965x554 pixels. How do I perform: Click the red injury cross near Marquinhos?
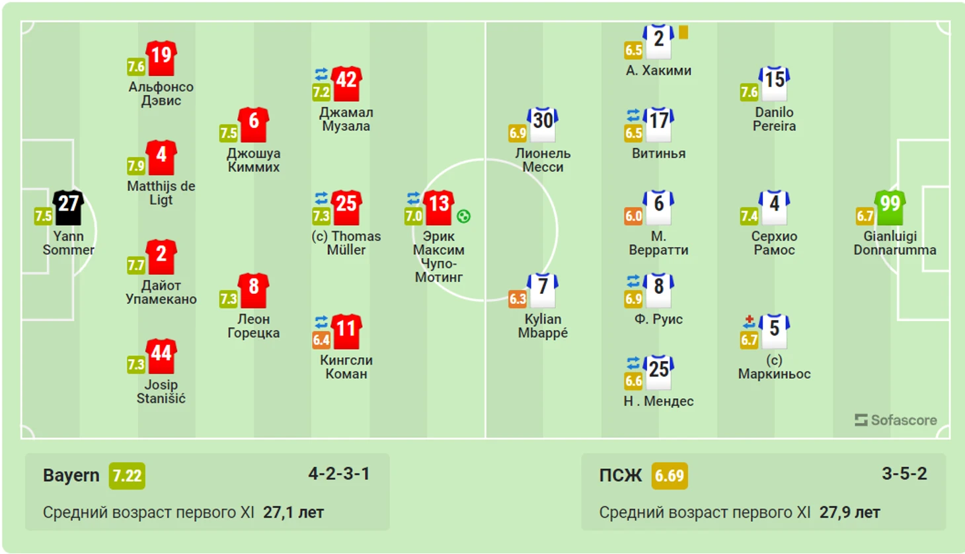[749, 322]
